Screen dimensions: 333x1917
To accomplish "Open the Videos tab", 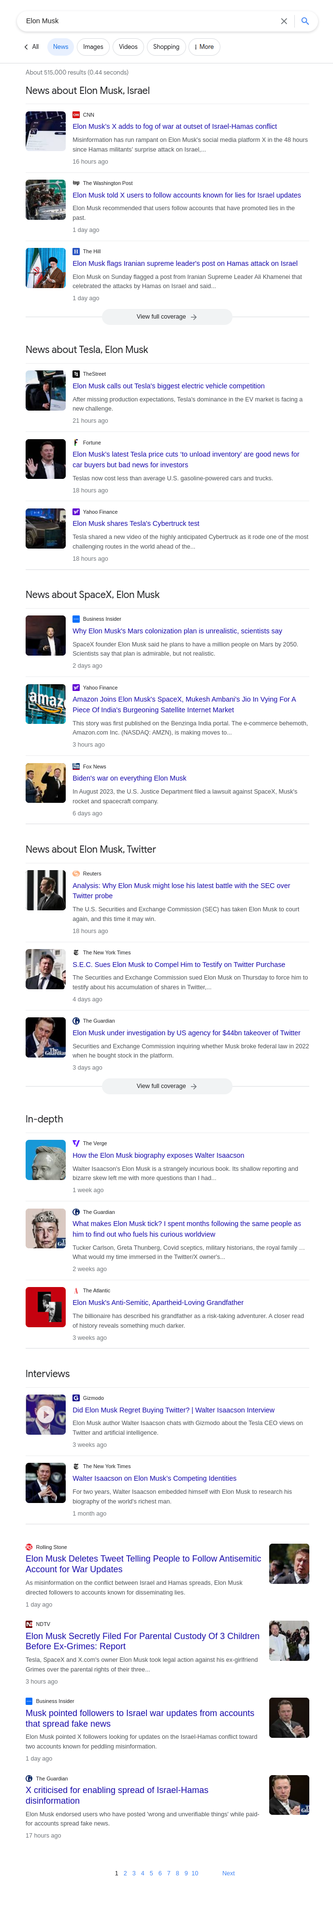I will click(x=128, y=47).
